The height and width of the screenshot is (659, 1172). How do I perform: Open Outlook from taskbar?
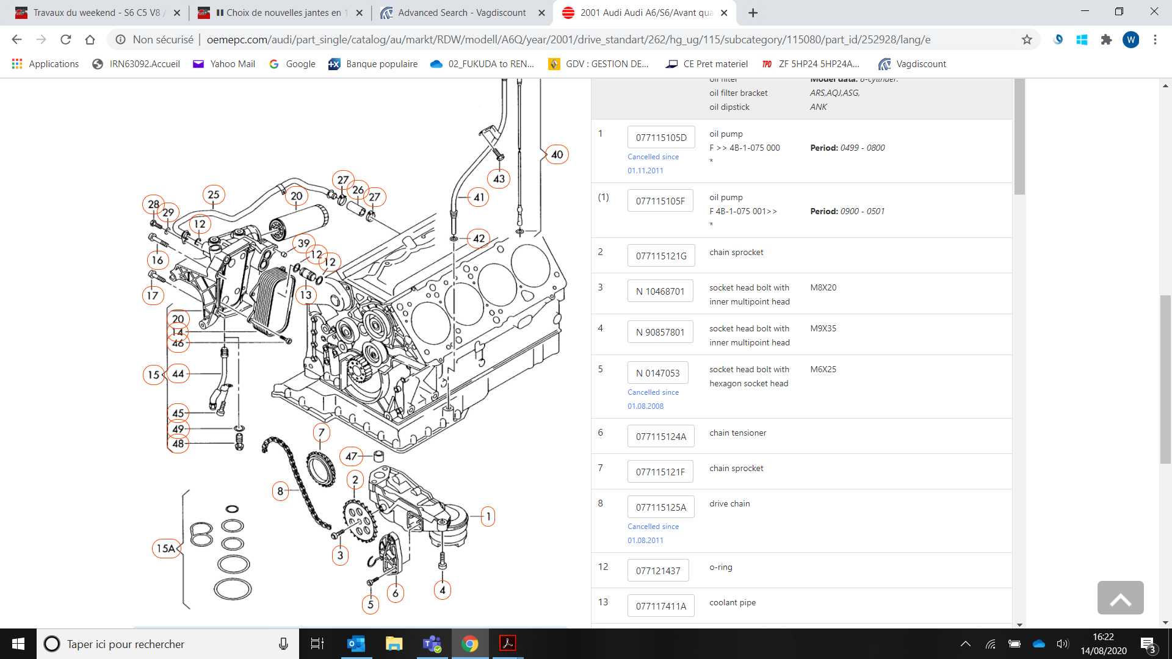point(355,644)
